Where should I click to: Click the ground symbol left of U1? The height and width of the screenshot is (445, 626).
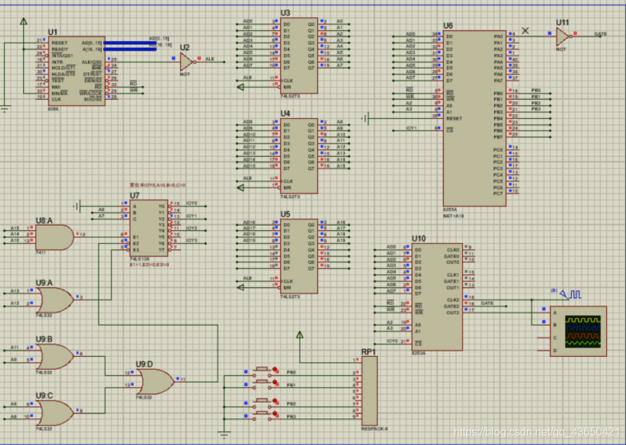click(5, 109)
